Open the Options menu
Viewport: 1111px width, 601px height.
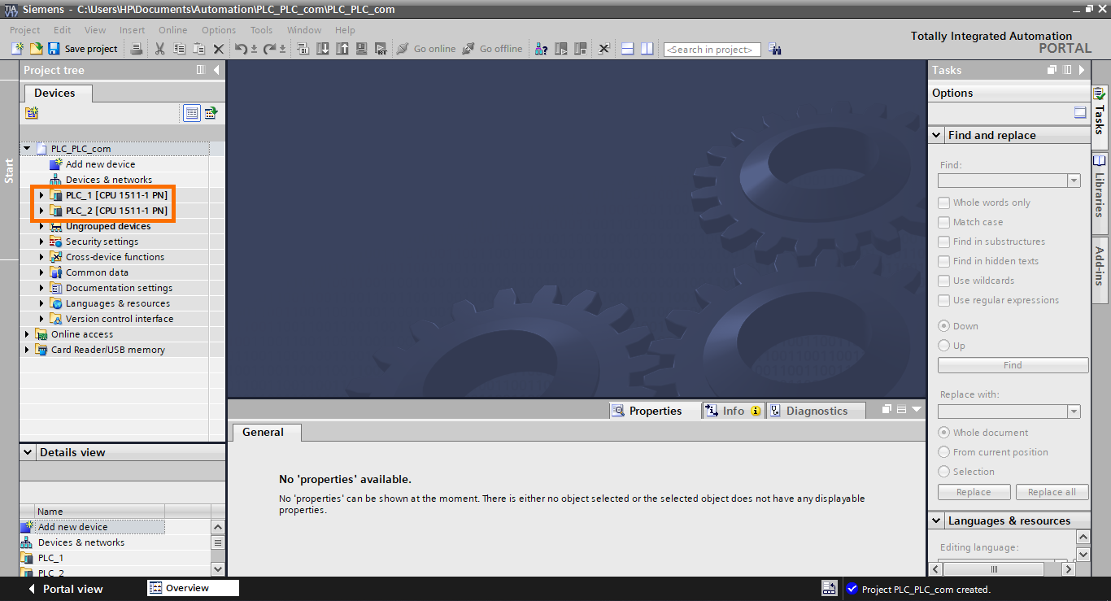219,30
